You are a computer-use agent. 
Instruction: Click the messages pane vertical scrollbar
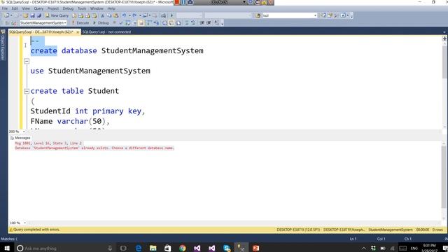tap(444, 181)
